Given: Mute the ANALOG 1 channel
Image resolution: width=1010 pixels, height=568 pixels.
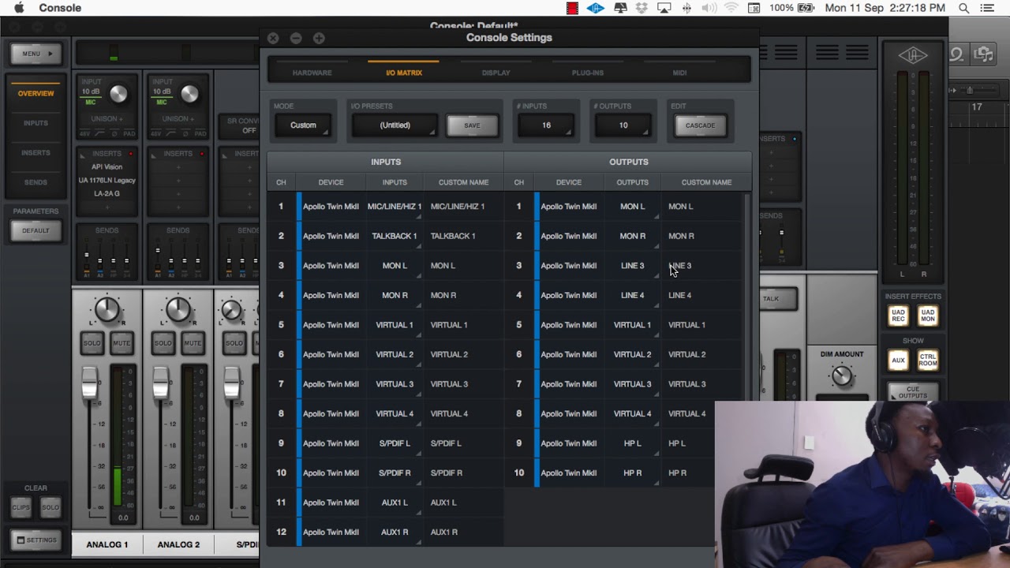Looking at the screenshot, I should [x=122, y=343].
